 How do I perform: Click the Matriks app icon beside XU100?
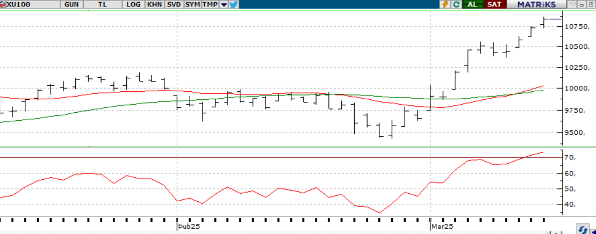pyautogui.click(x=3, y=4)
